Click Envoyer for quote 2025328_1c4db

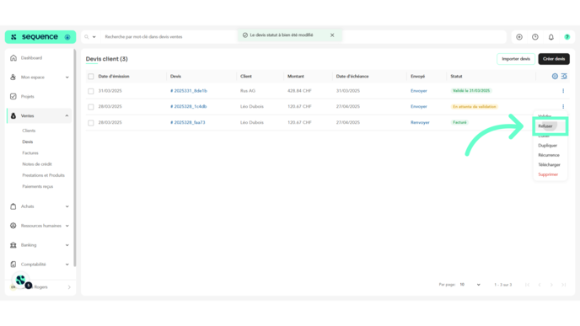[419, 107]
